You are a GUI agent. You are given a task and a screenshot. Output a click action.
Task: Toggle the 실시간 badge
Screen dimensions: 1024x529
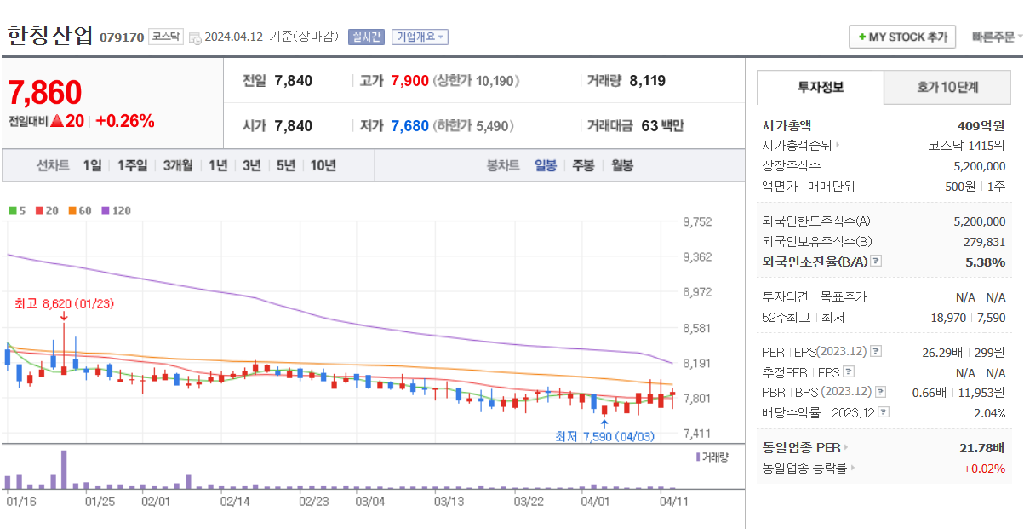click(367, 37)
